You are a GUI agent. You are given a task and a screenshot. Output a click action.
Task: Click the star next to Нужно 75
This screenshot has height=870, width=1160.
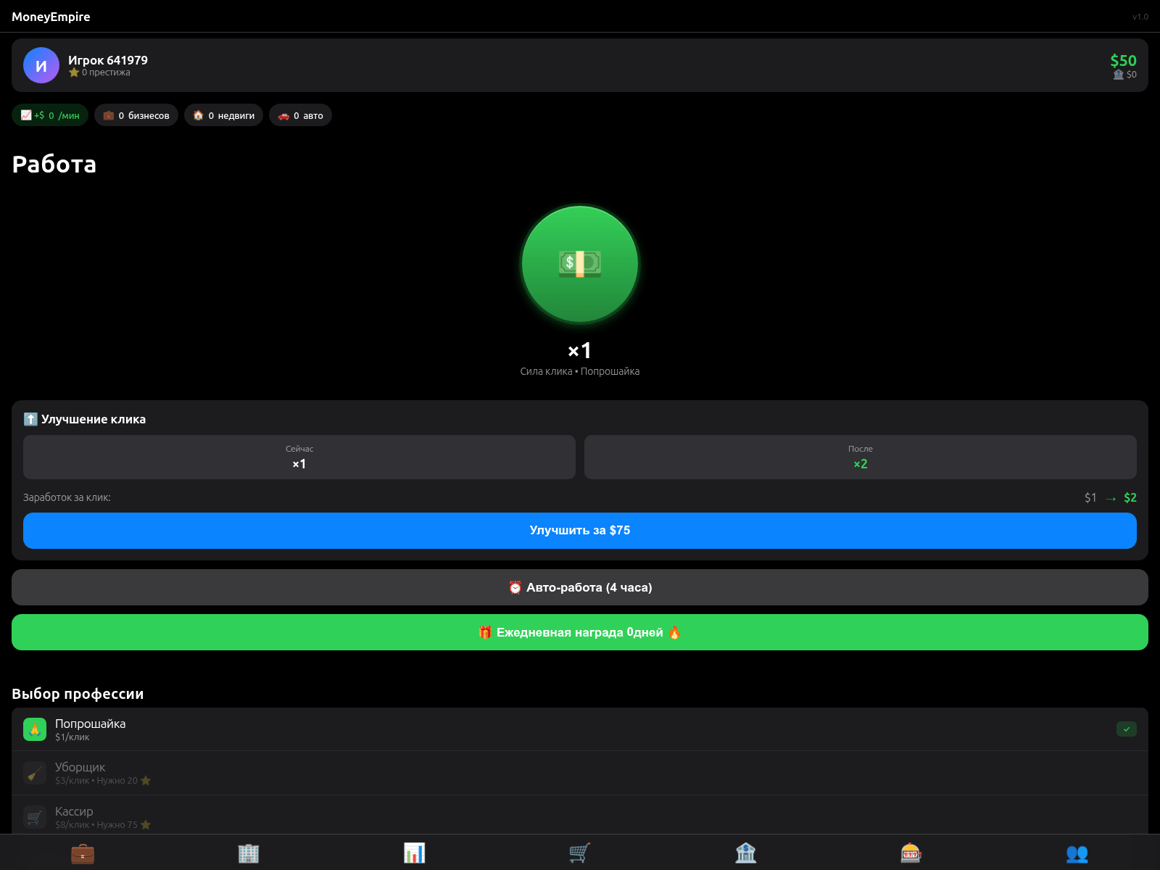146,825
